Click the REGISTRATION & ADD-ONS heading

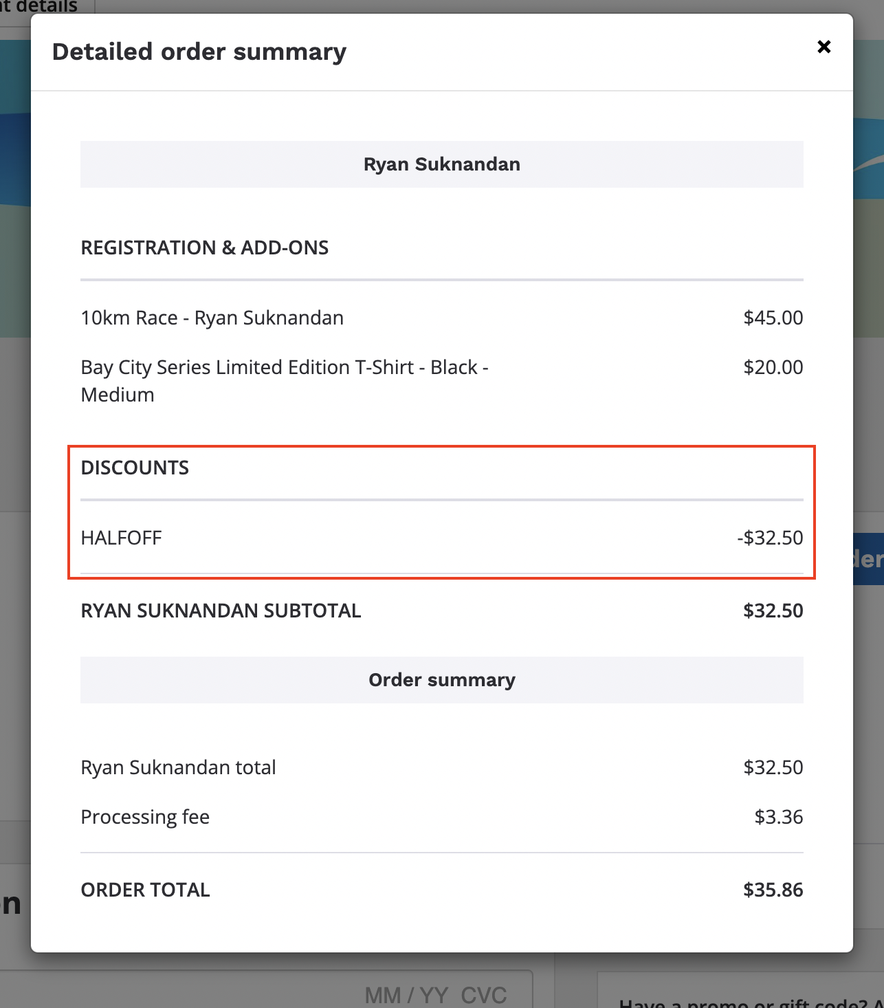coord(205,248)
